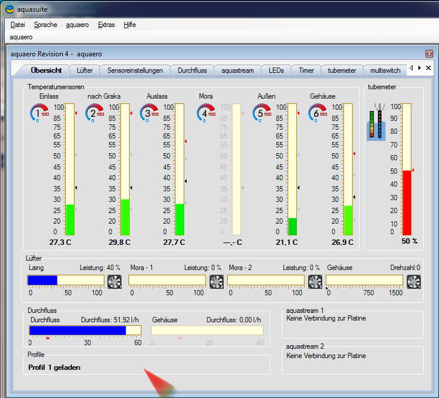Image resolution: width=439 pixels, height=398 pixels.
Task: Click the red alarm marker on Auslass scale
Action: pyautogui.click(x=185, y=141)
